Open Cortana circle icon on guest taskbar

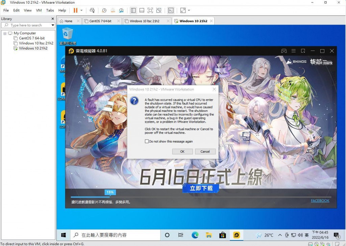(167, 235)
